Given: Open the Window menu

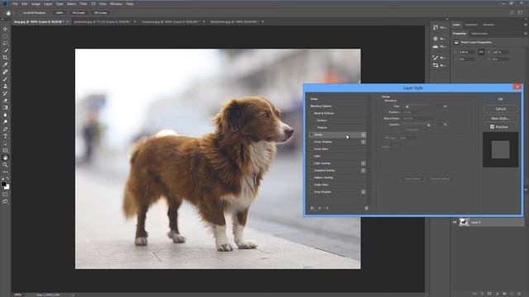Looking at the screenshot, I should pyautogui.click(x=116, y=3).
